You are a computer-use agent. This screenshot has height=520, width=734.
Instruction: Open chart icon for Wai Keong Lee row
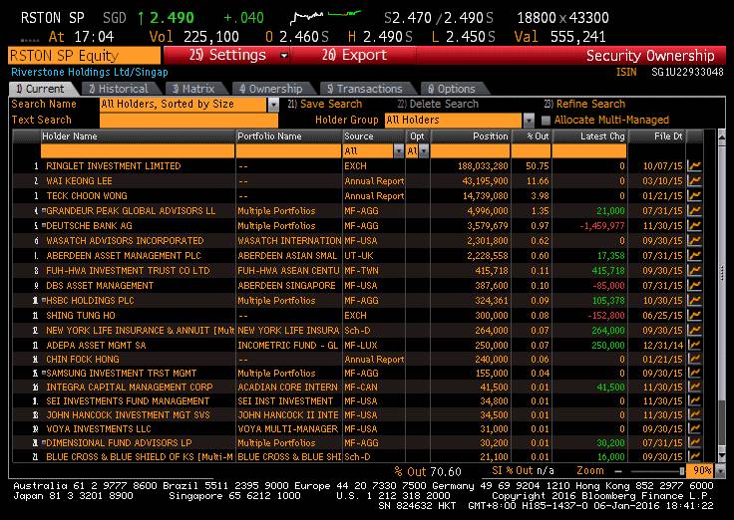(x=694, y=181)
